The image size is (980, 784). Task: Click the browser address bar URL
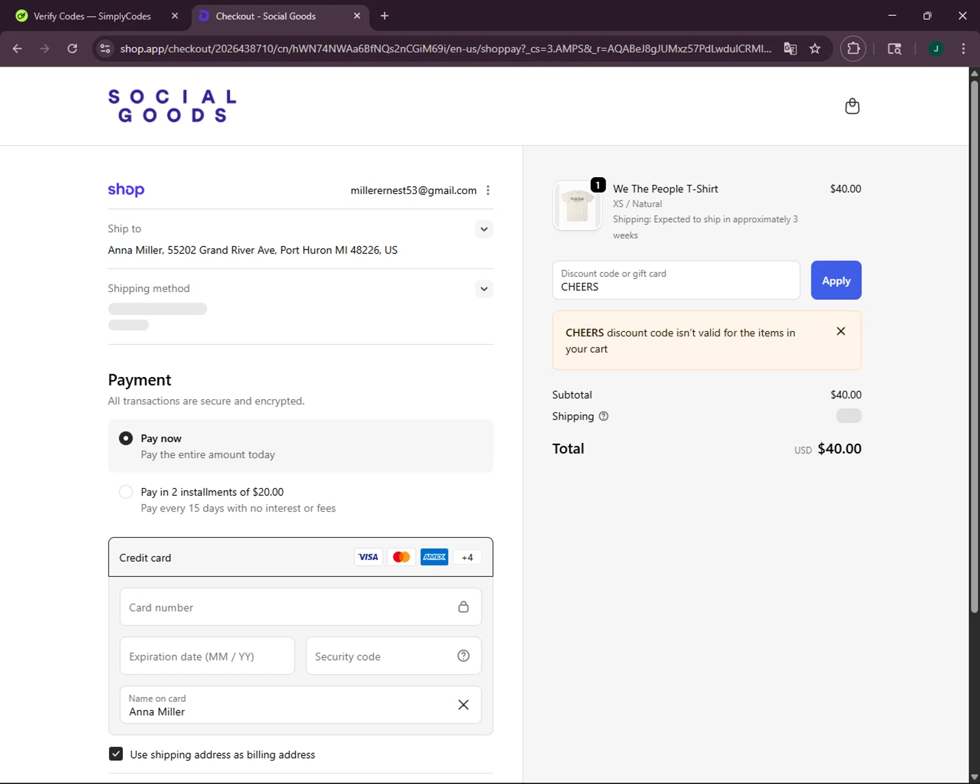[x=446, y=48]
